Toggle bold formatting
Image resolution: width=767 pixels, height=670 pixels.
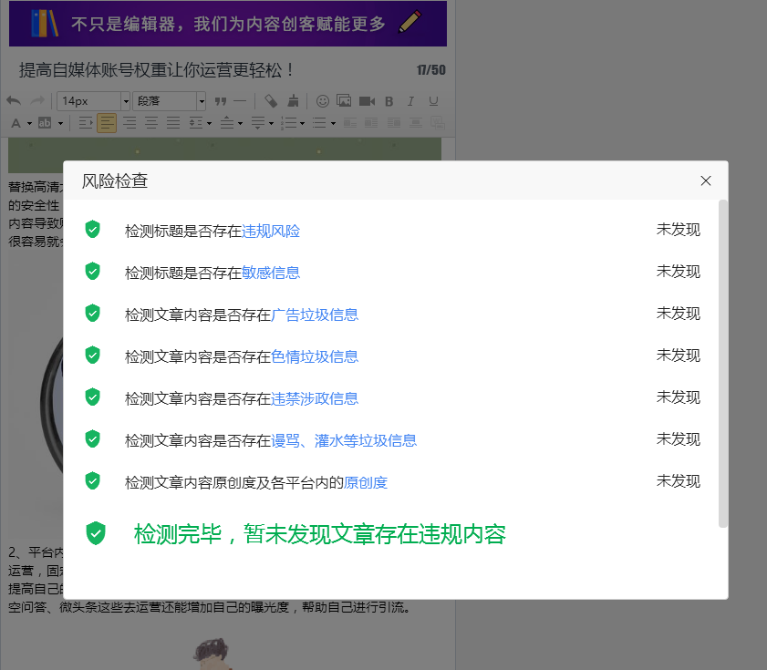pyautogui.click(x=389, y=100)
